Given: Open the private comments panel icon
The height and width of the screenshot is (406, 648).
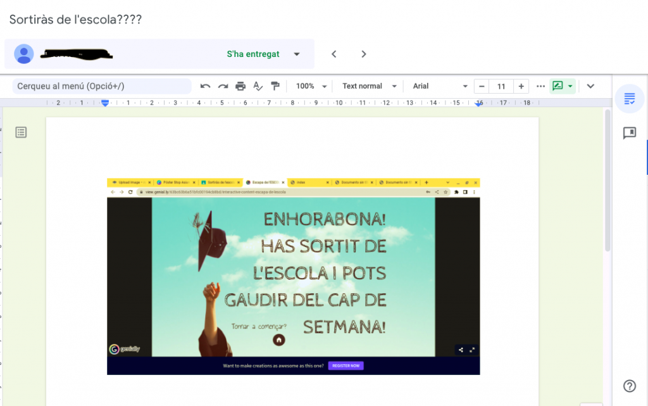Looking at the screenshot, I should 629,133.
